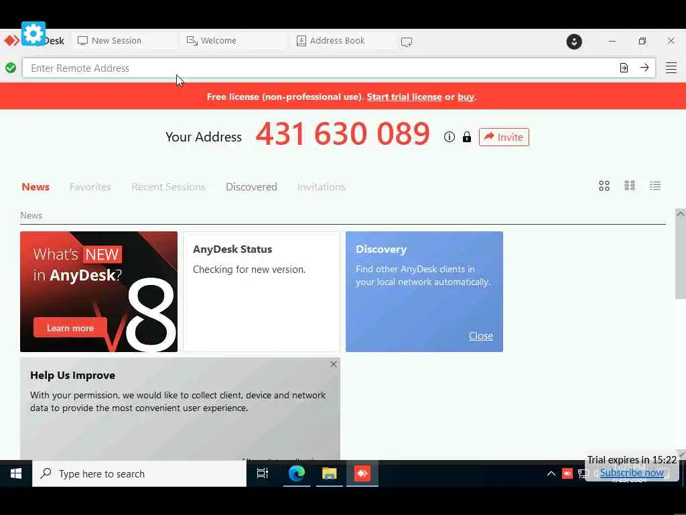
Task: Click the Start trial license link
Action: (404, 97)
